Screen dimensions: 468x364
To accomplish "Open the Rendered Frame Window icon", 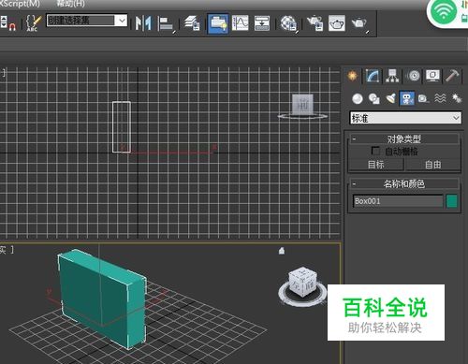I will tap(337, 23).
